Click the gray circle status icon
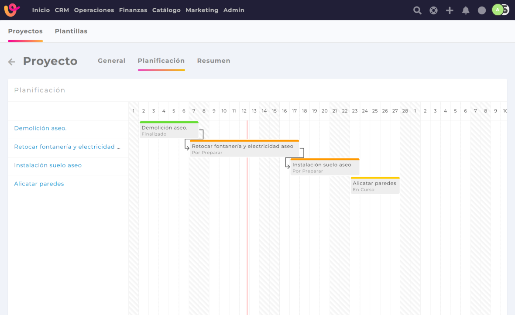This screenshot has width=515, height=315. (482, 10)
